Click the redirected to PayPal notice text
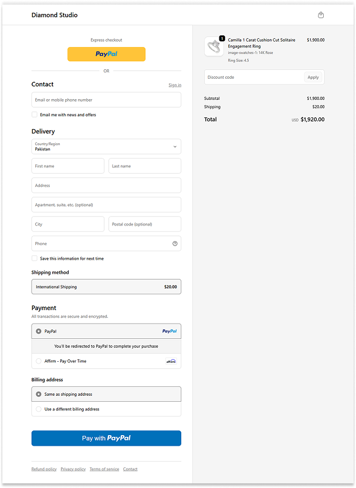Screen dimensions: 356x488 coord(106,346)
